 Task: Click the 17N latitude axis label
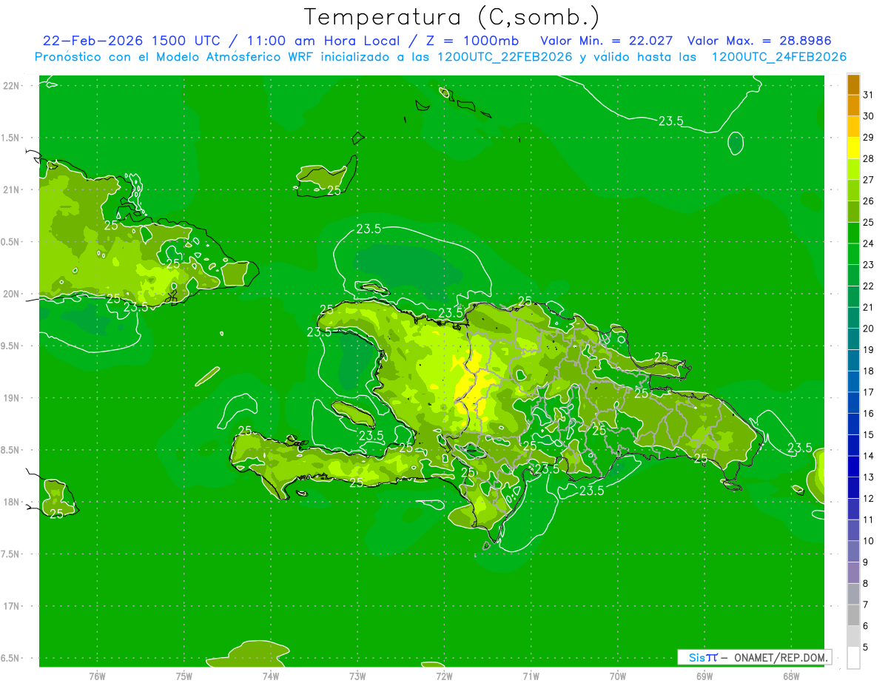(x=11, y=606)
